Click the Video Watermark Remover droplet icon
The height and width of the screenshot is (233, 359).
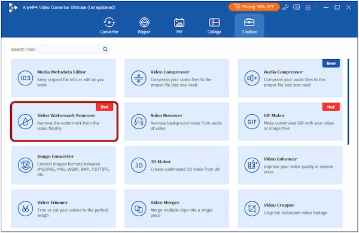[x=25, y=121]
